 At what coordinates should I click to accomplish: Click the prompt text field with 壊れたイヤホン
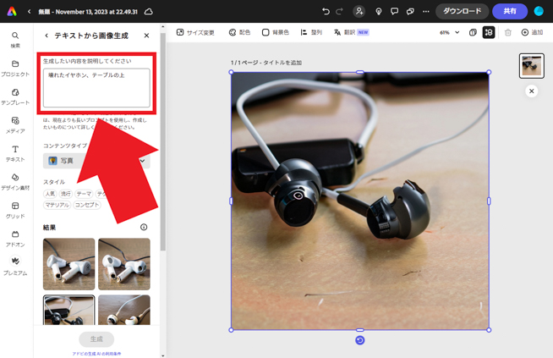[x=96, y=87]
